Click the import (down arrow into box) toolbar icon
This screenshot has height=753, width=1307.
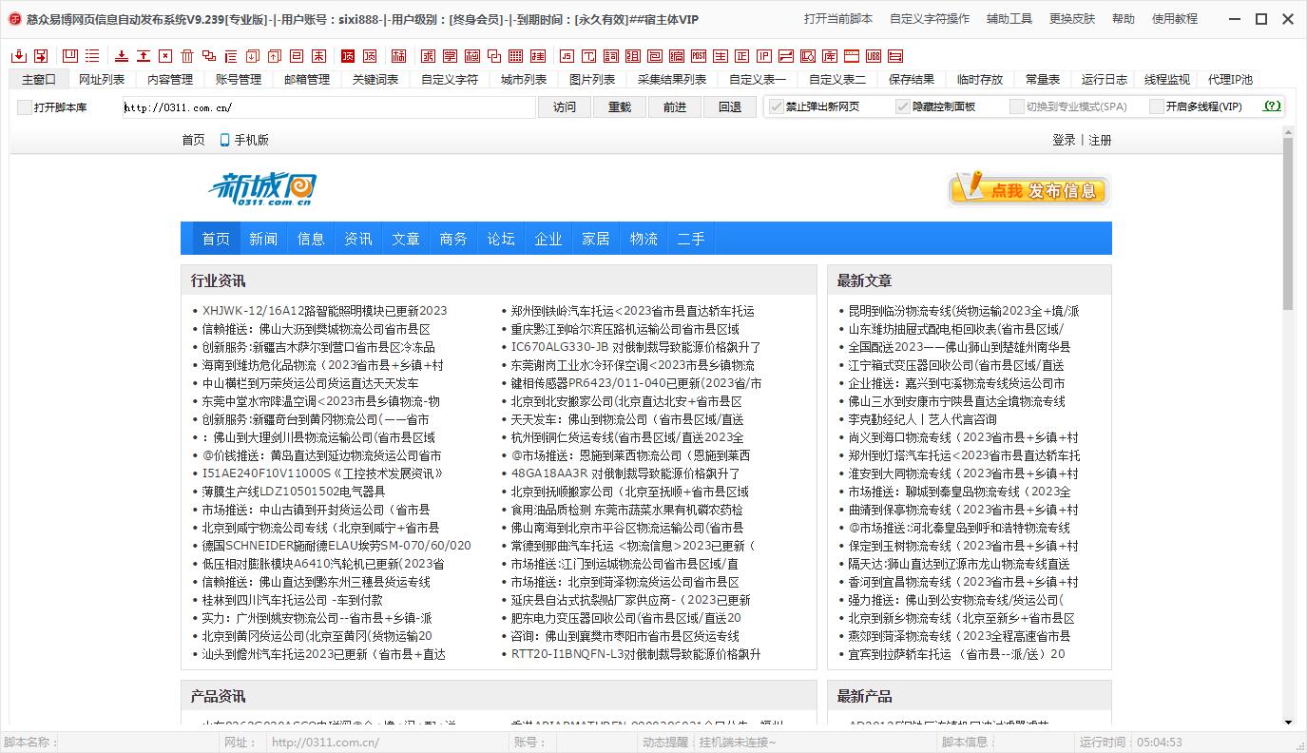[x=18, y=56]
